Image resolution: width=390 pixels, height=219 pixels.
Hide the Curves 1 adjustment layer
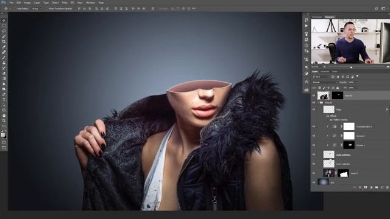click(x=314, y=145)
